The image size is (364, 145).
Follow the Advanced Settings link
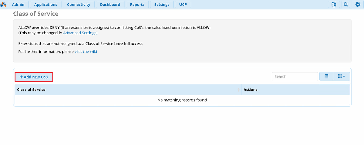[x=80, y=33]
